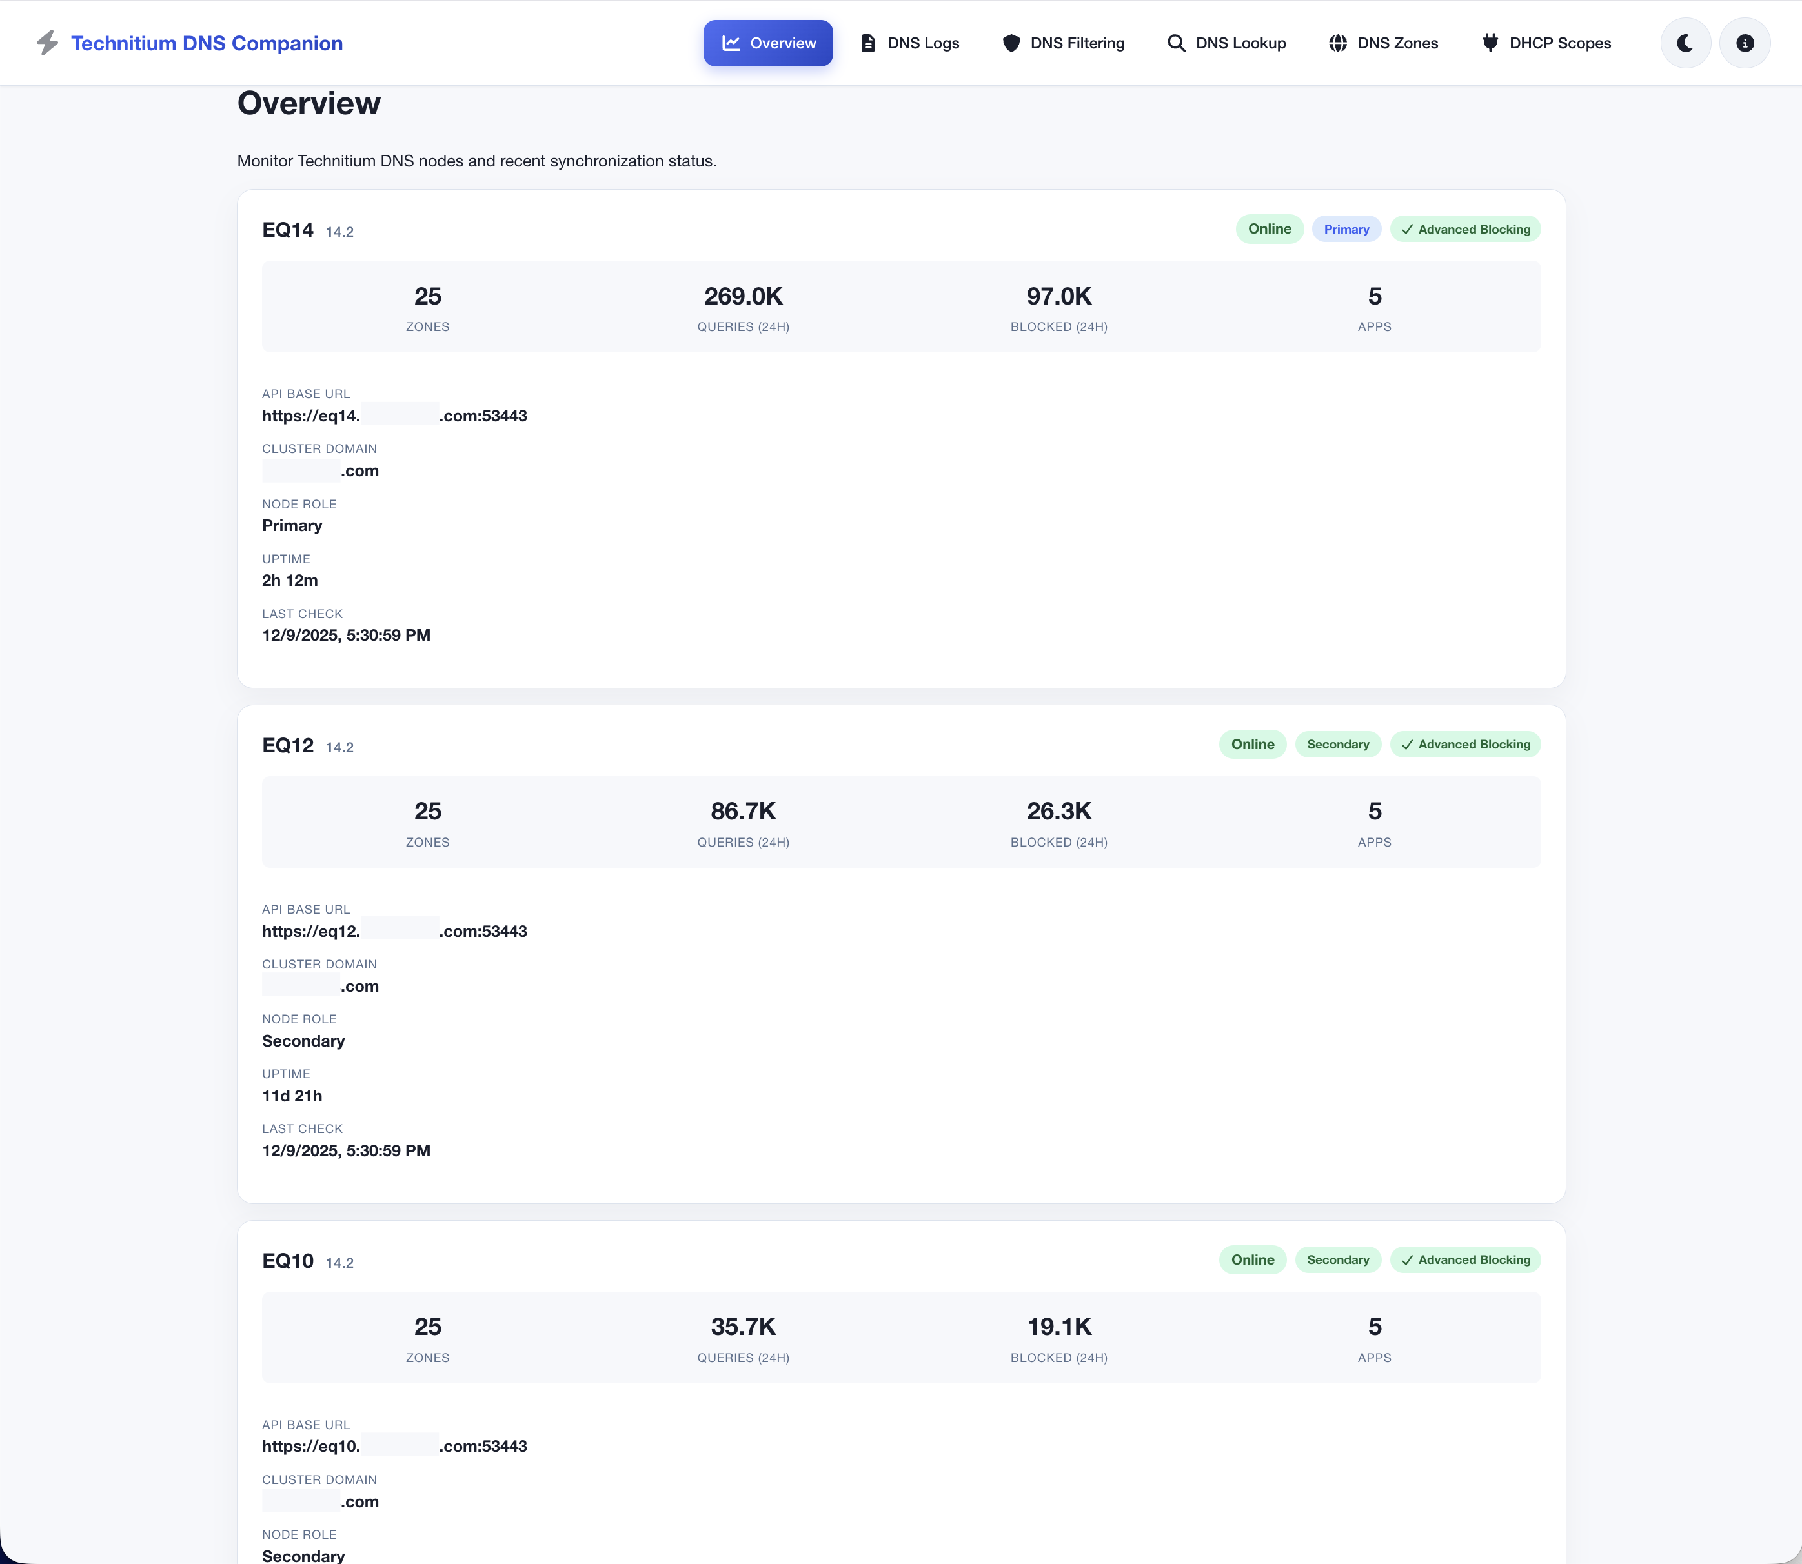Click EQ14 269.0K queries stat

[743, 297]
